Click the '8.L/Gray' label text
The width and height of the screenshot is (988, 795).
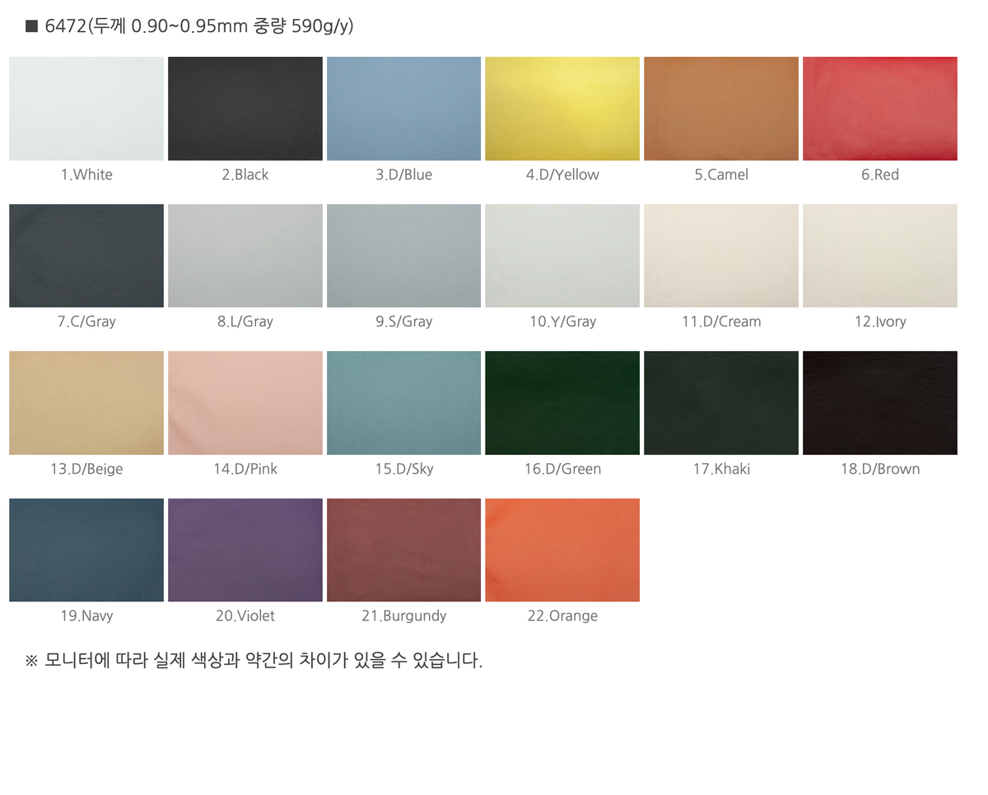(245, 321)
